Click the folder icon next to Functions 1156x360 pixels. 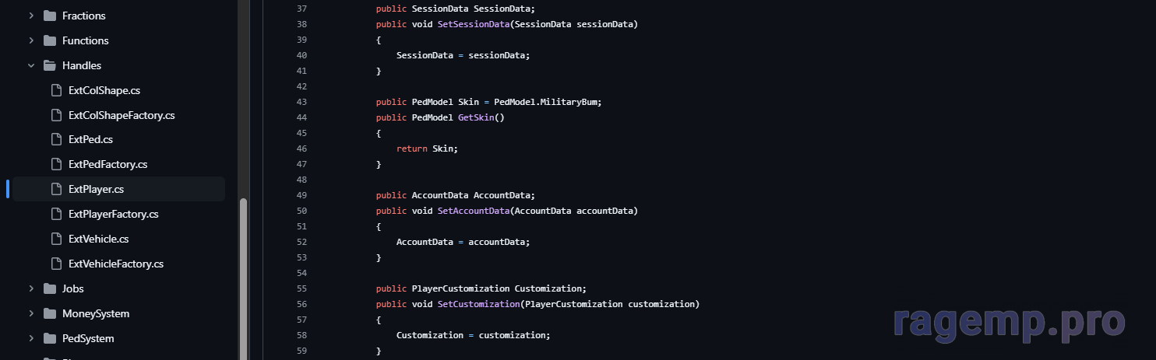coord(50,40)
